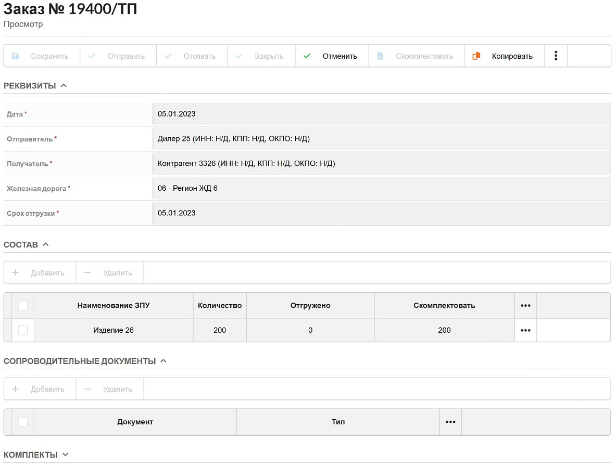Image resolution: width=616 pixels, height=468 pixels.
Task: Click the checkmark icon beside Отозвать
Action: (x=168, y=56)
